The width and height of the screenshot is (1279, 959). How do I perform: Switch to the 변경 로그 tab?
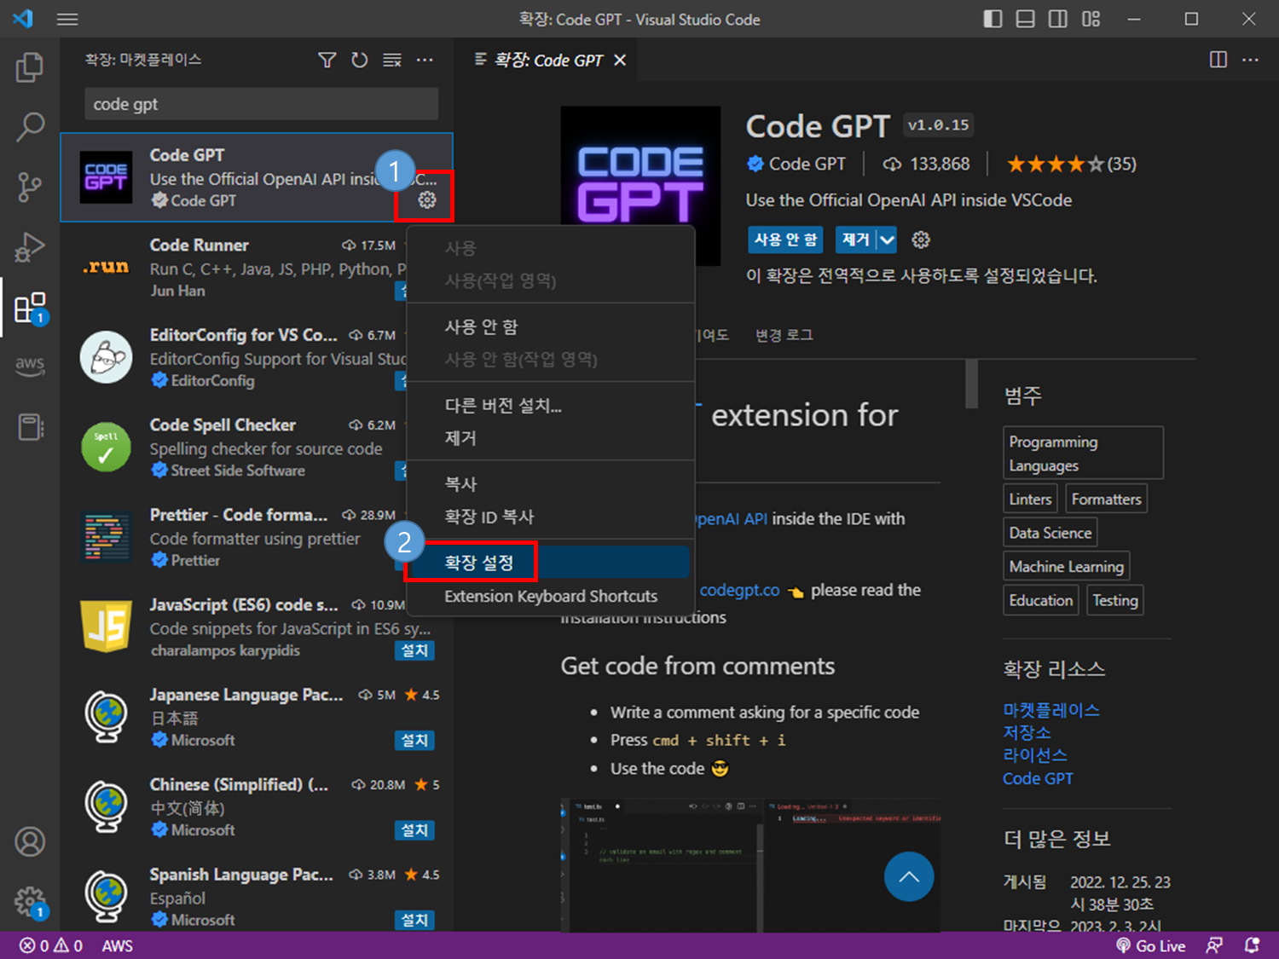point(784,335)
